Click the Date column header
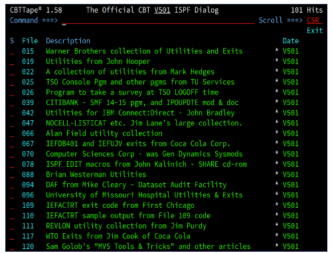The width and height of the screenshot is (332, 253). 291,41
